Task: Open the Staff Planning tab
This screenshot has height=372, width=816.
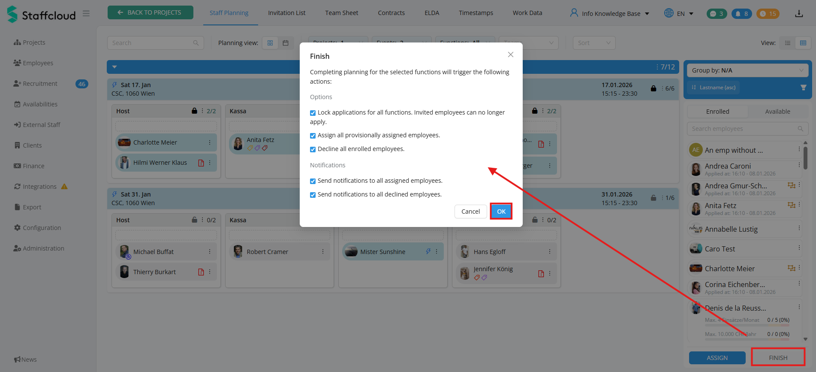Action: coord(229,13)
